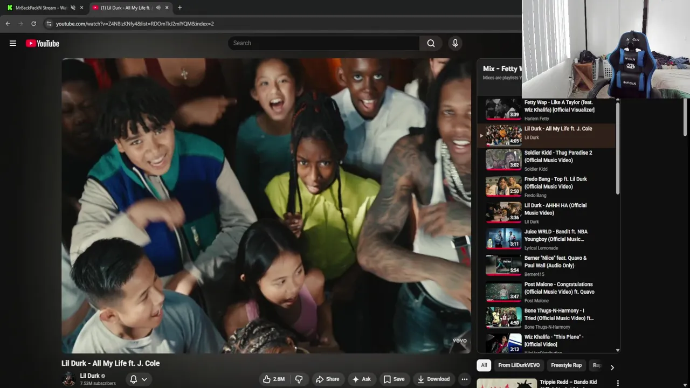Select the All filter chip
Viewport: 690px width, 388px height.
click(484, 365)
